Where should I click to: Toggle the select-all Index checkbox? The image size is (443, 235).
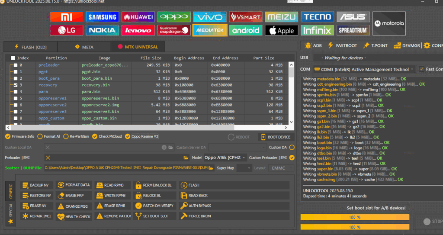click(13, 58)
